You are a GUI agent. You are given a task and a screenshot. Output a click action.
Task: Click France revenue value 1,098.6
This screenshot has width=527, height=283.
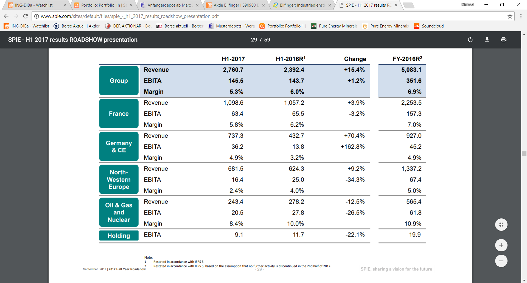coord(233,103)
